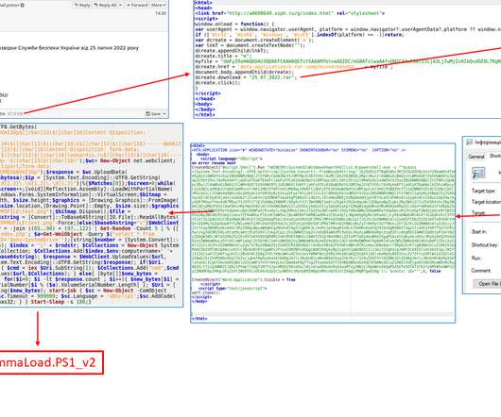
Task: Click the Save attachment button
Action: pyautogui.click(x=153, y=113)
